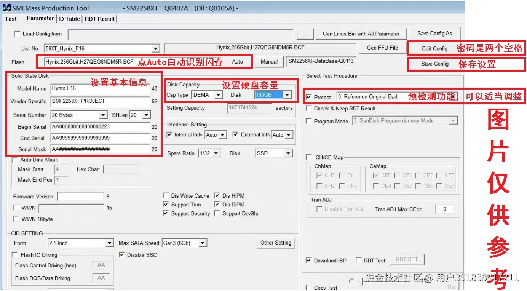Click the SMI app icon in title bar
Viewport: 527px width, 291px height.
click(x=7, y=8)
